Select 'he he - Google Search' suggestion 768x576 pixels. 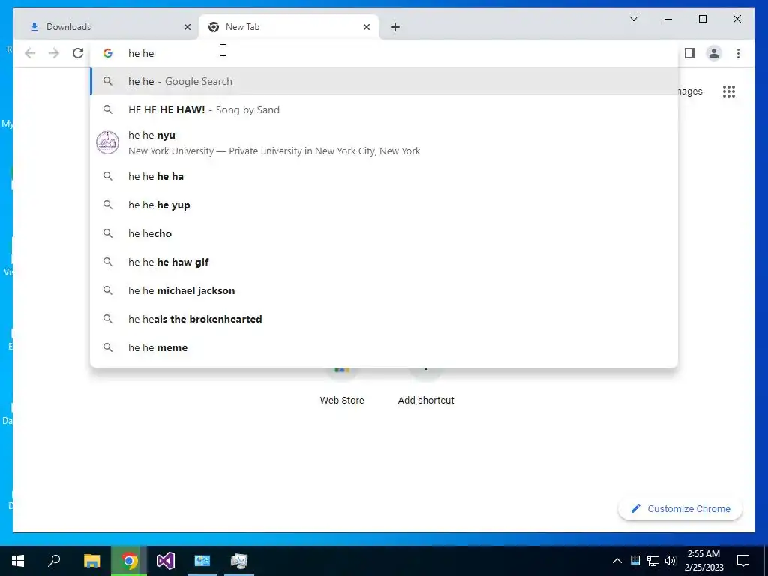(385, 81)
